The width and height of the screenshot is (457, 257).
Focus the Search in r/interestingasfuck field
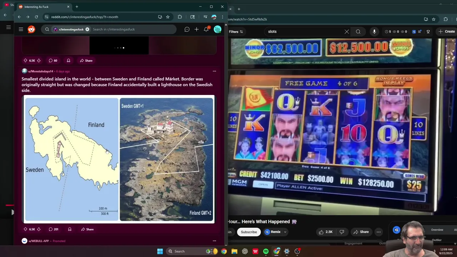click(x=132, y=29)
